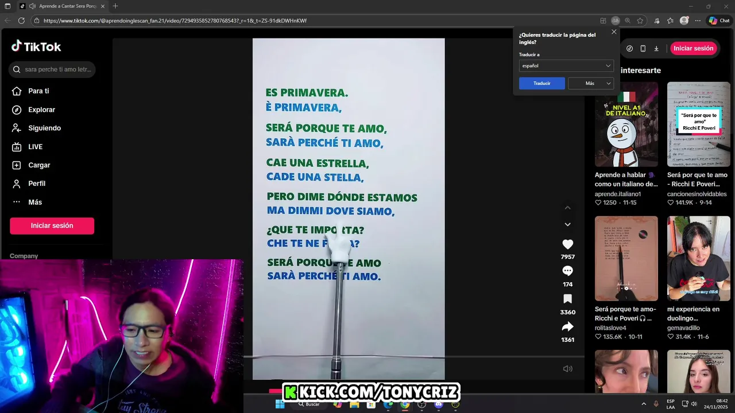This screenshot has height=413, width=735.
Task: Click the zoom magnifier icon in address bar
Action: coord(628,21)
